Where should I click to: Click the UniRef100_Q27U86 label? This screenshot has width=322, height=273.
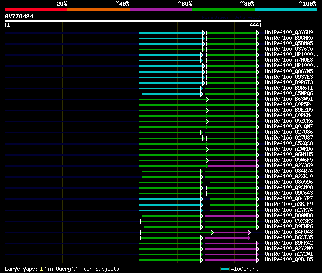coord(289,132)
